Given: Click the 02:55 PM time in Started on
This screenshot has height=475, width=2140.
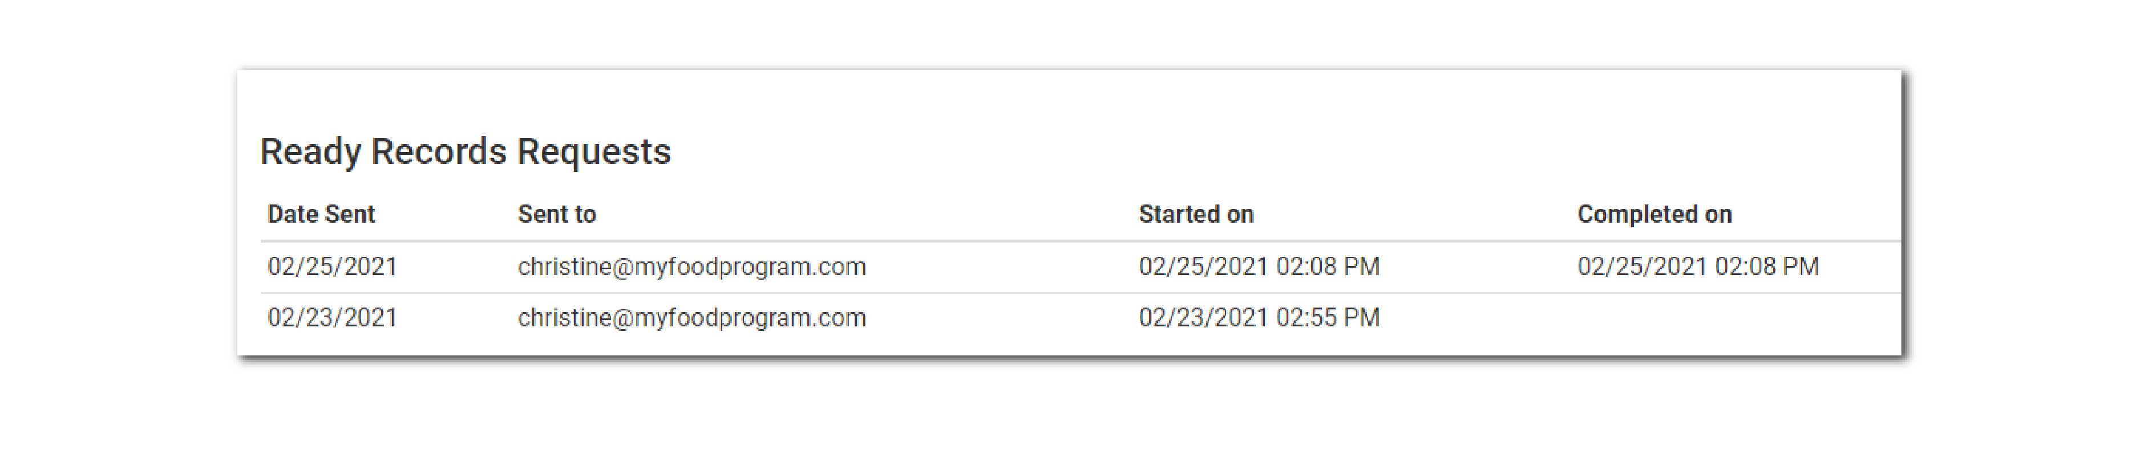Looking at the screenshot, I should tap(1328, 317).
